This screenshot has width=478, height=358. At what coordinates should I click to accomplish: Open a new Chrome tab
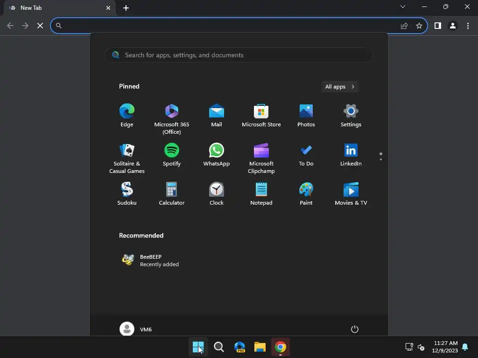(x=126, y=8)
